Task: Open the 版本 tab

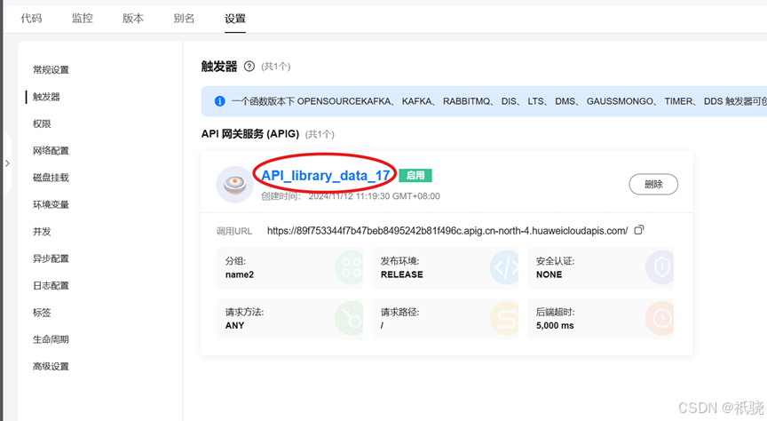Action: [x=133, y=19]
